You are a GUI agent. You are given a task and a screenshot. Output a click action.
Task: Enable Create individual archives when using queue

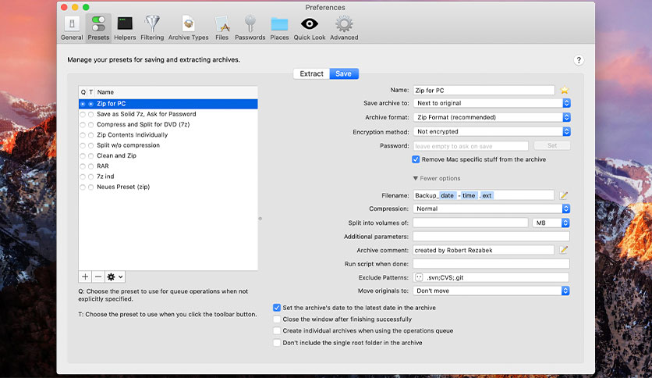[277, 331]
